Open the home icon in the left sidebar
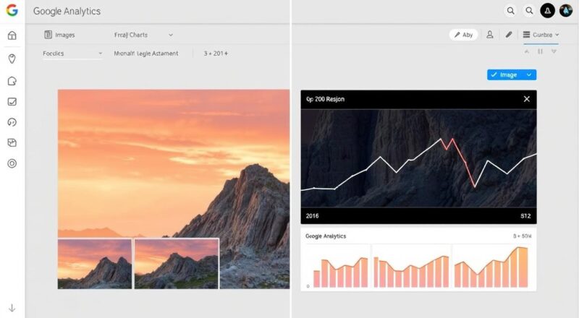Screen dimensions: 579x318 [x=12, y=35]
